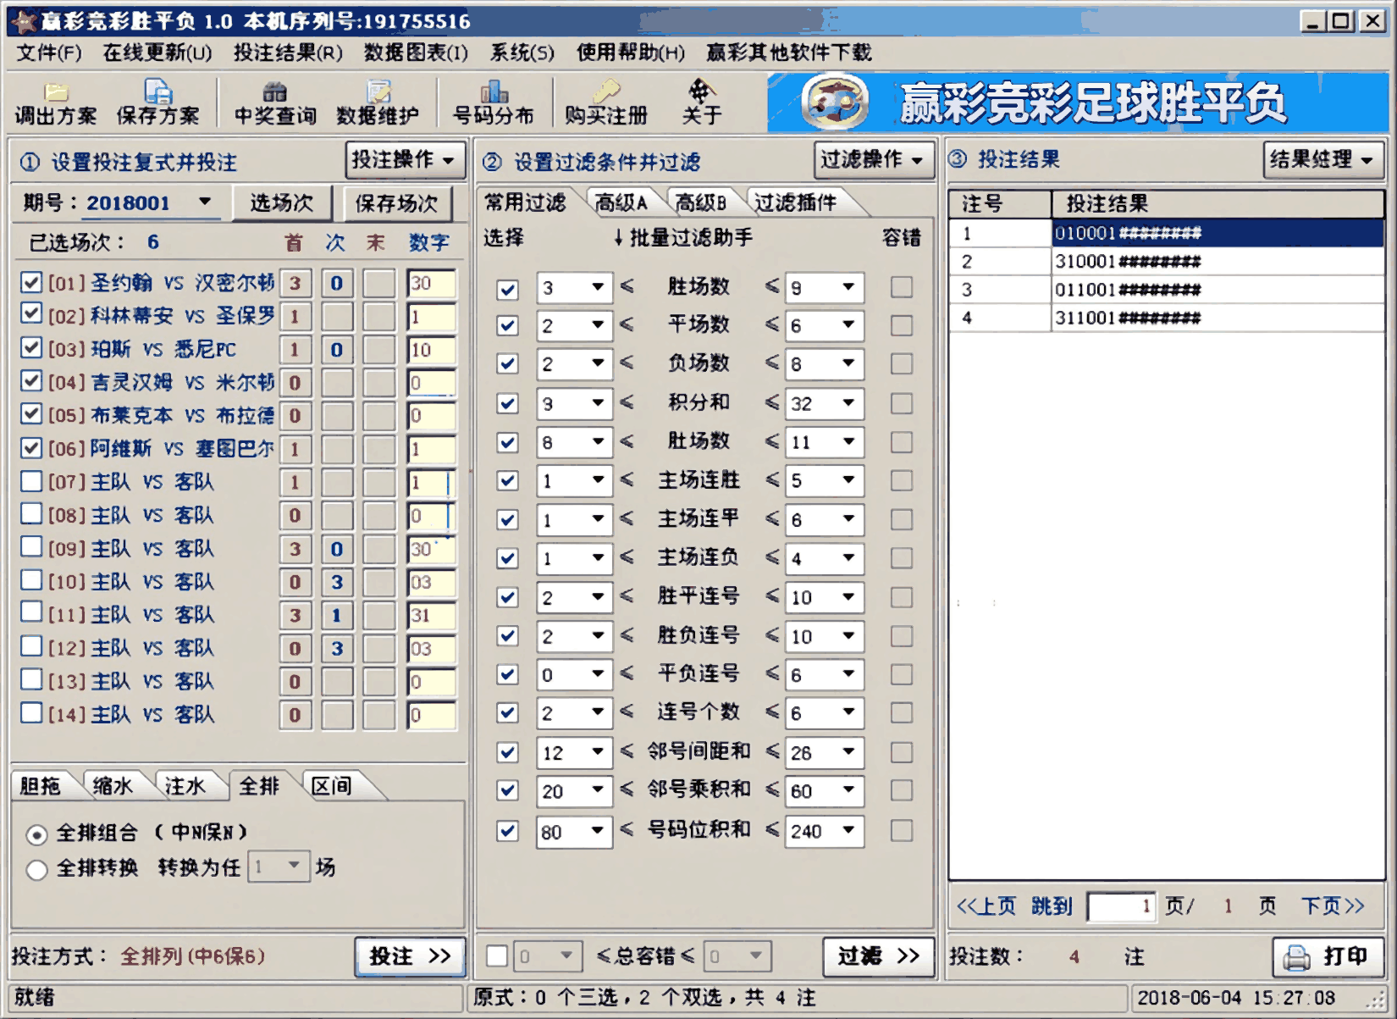The width and height of the screenshot is (1397, 1019).
Task: Click the printer 打印 button
Action: pyautogui.click(x=1329, y=957)
